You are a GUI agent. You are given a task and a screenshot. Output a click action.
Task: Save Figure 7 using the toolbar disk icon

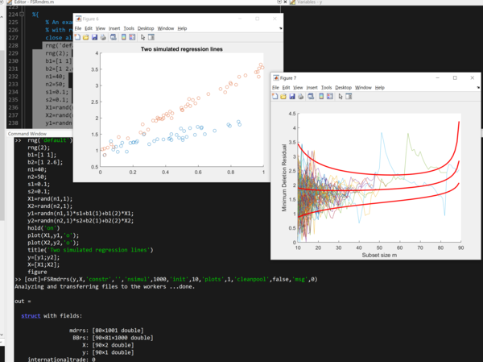(292, 95)
